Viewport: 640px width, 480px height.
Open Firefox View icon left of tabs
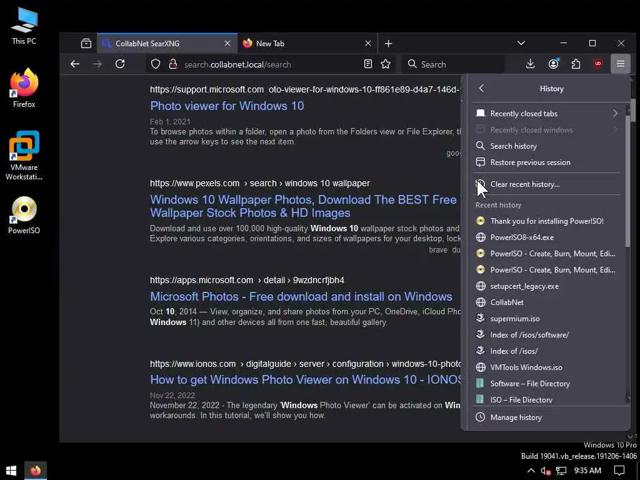[x=86, y=43]
